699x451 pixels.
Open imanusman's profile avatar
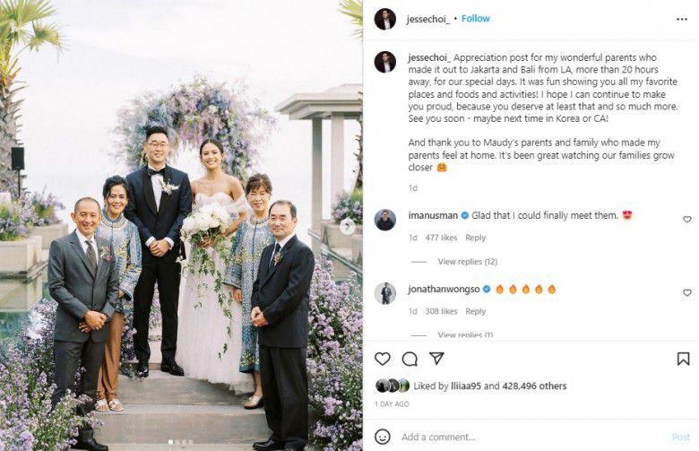[385, 220]
